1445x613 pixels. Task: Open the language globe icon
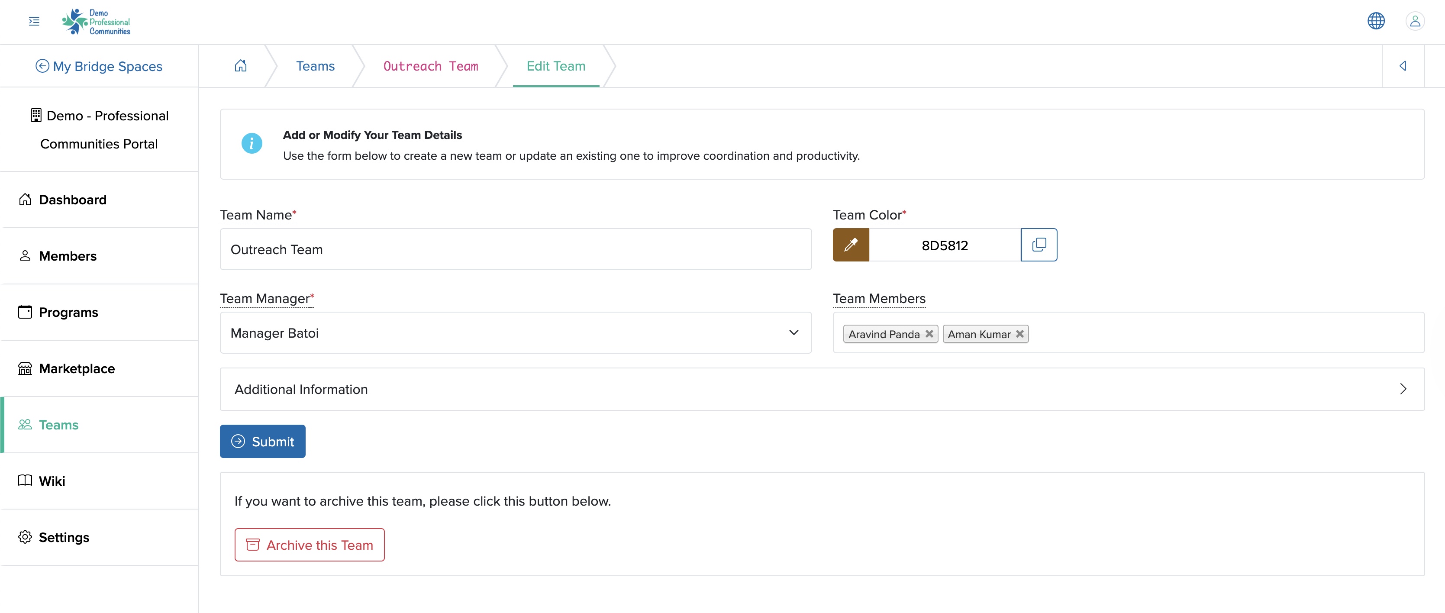tap(1376, 21)
